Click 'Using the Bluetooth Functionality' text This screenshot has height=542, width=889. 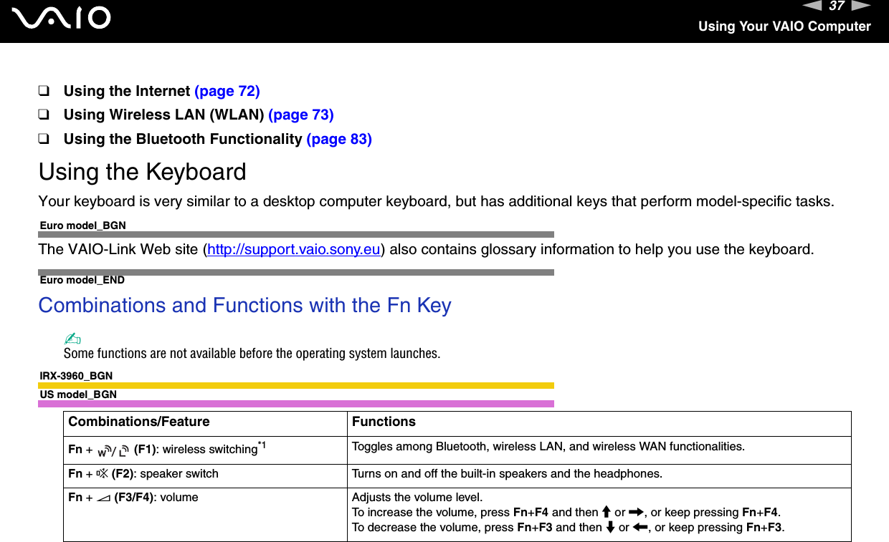[183, 139]
